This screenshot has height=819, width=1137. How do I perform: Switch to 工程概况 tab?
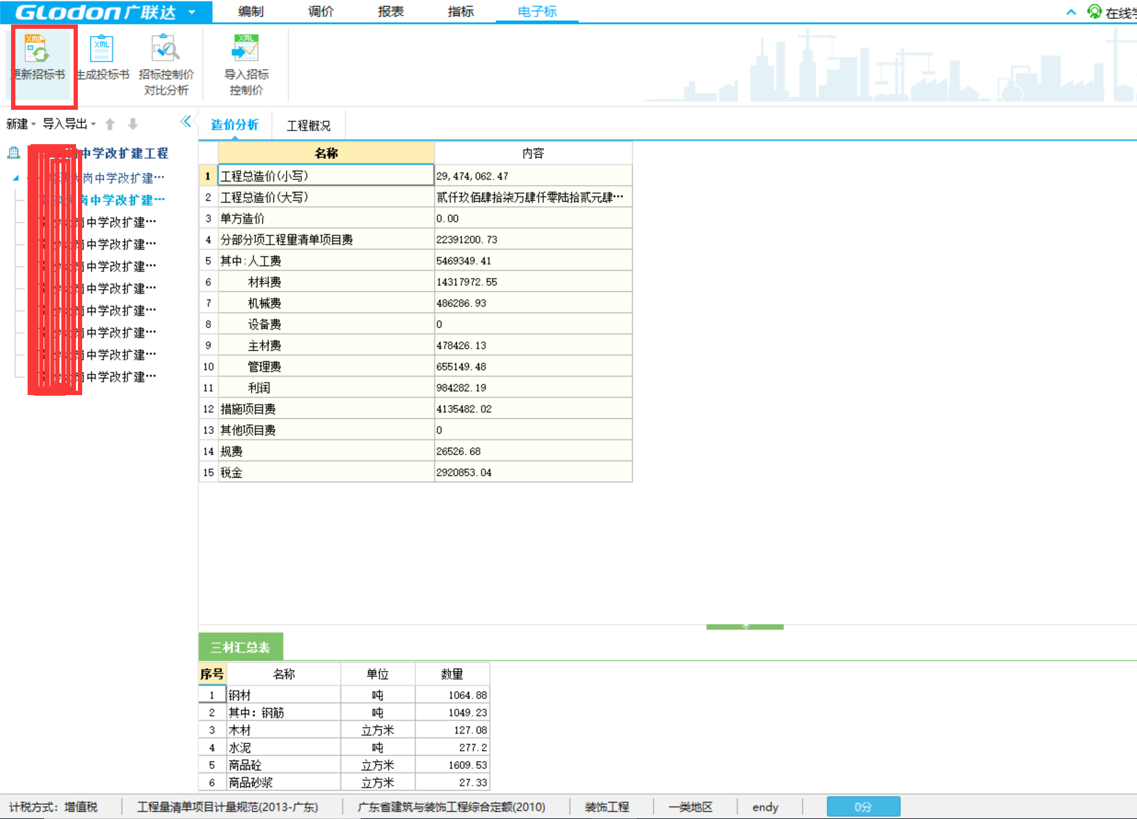point(308,126)
